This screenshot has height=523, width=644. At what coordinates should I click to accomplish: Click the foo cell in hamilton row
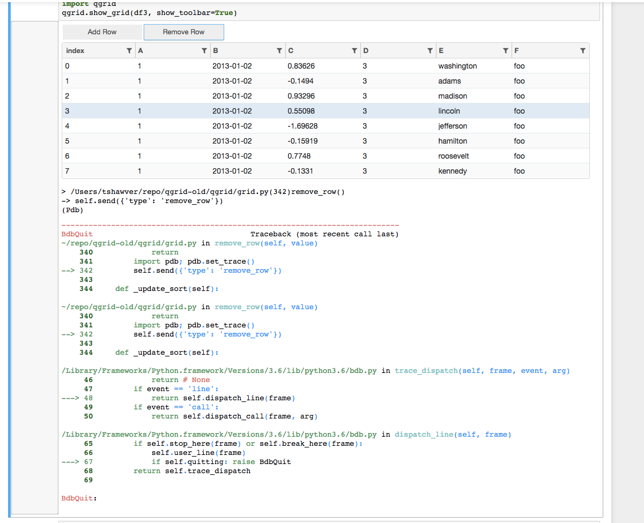pos(519,141)
